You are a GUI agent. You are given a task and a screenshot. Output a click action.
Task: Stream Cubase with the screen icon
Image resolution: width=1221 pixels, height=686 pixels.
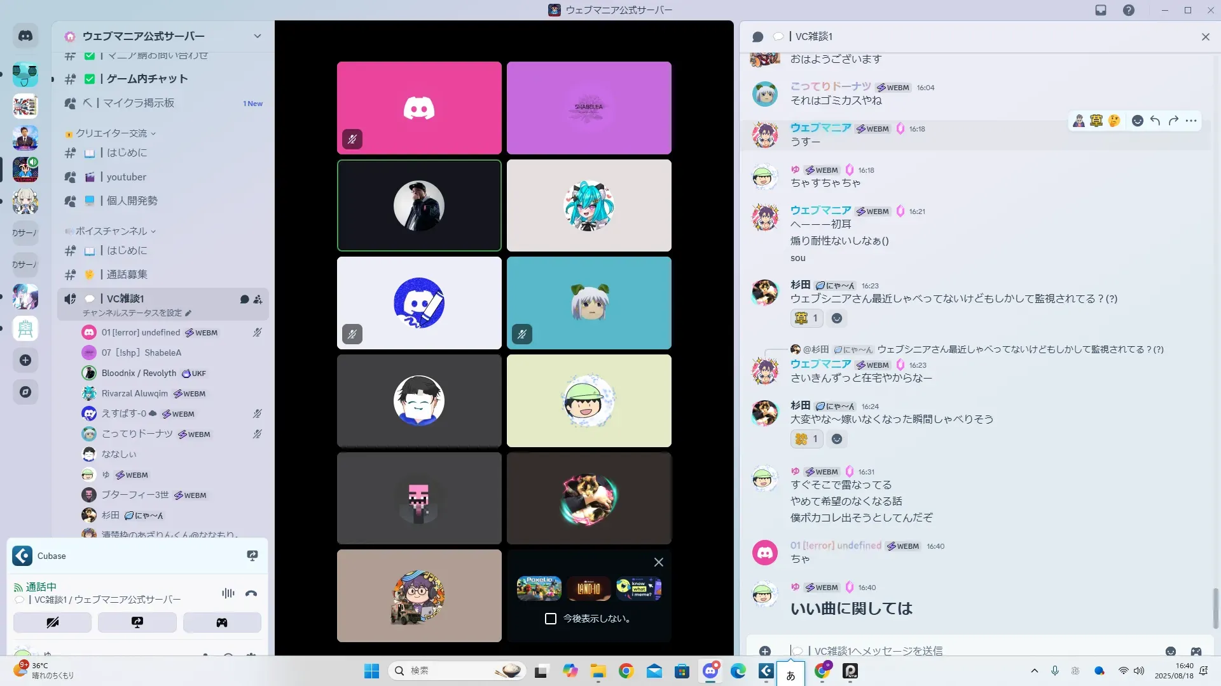tap(252, 556)
